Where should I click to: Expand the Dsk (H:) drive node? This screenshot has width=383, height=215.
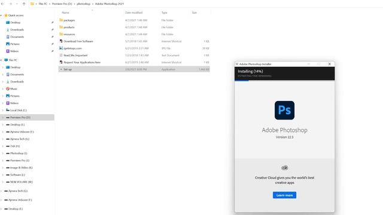3,146
